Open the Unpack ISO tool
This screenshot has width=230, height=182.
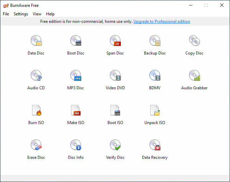(155, 110)
